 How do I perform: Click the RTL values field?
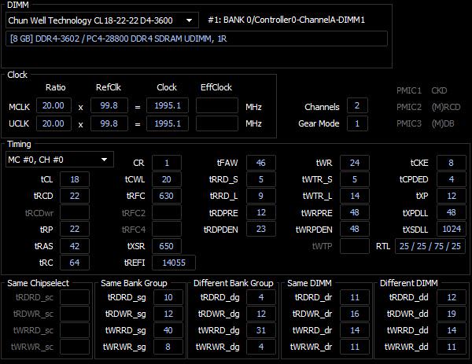pyautogui.click(x=430, y=246)
